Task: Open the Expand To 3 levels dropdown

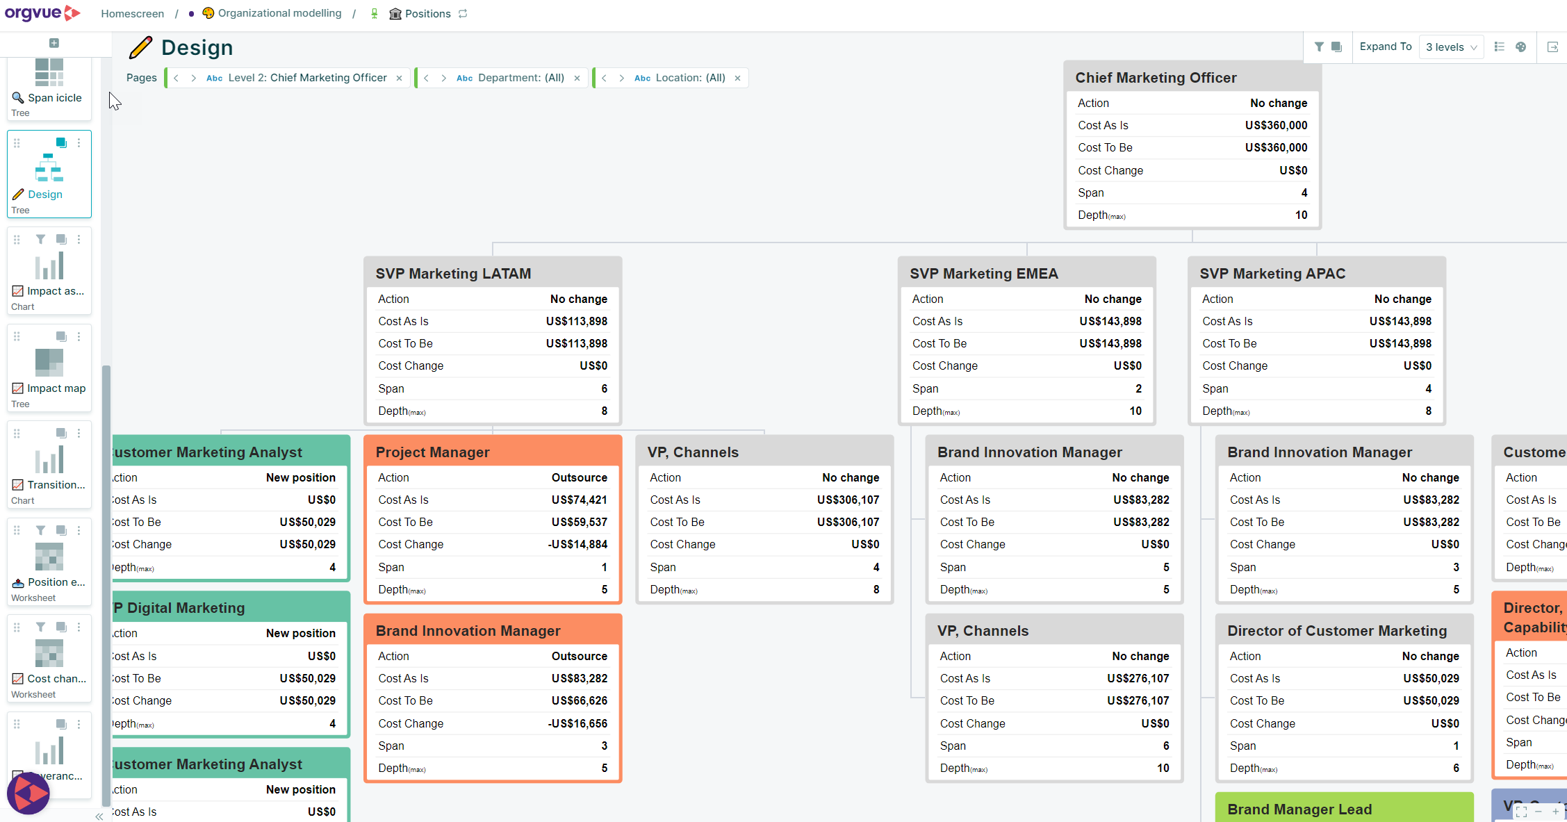Action: pyautogui.click(x=1451, y=47)
